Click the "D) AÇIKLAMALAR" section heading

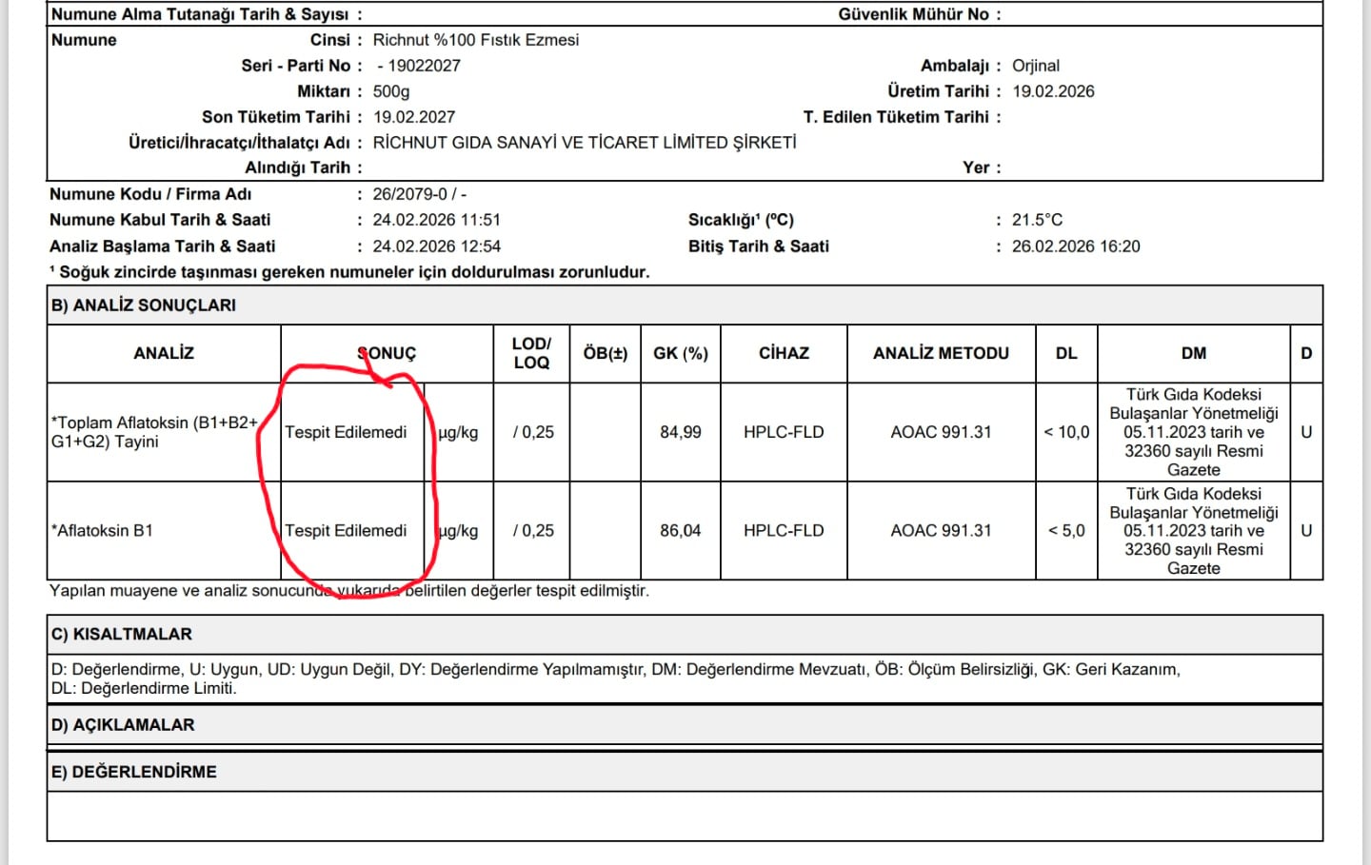pos(123,725)
